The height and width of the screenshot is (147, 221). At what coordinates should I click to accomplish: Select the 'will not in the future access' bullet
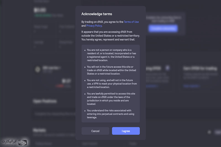(x=112, y=70)
